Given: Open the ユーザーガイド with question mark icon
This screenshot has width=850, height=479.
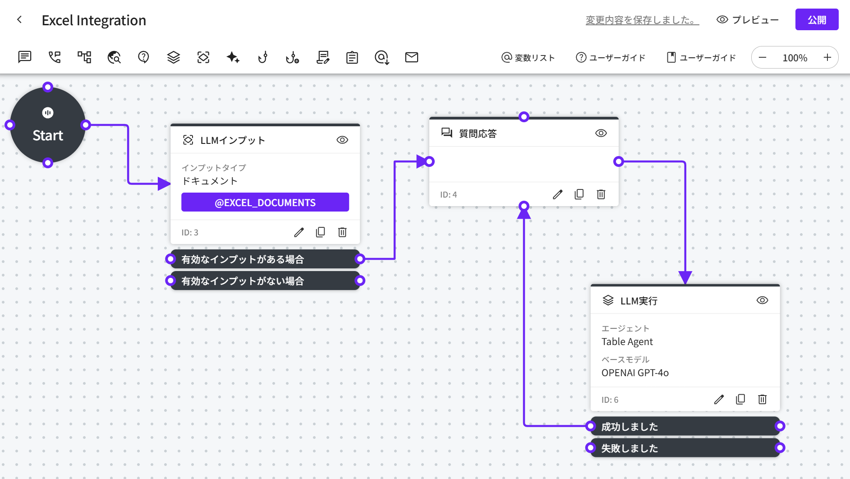Looking at the screenshot, I should click(x=611, y=58).
